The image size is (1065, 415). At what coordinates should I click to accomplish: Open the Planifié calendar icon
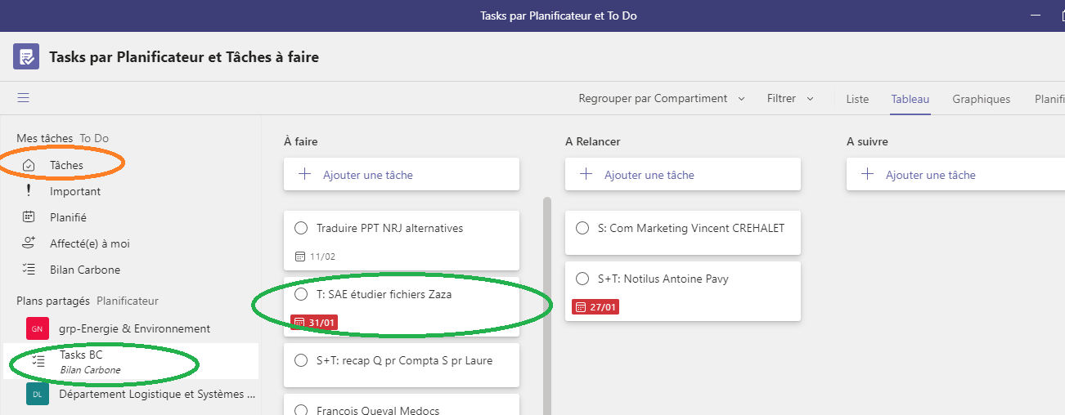(29, 217)
